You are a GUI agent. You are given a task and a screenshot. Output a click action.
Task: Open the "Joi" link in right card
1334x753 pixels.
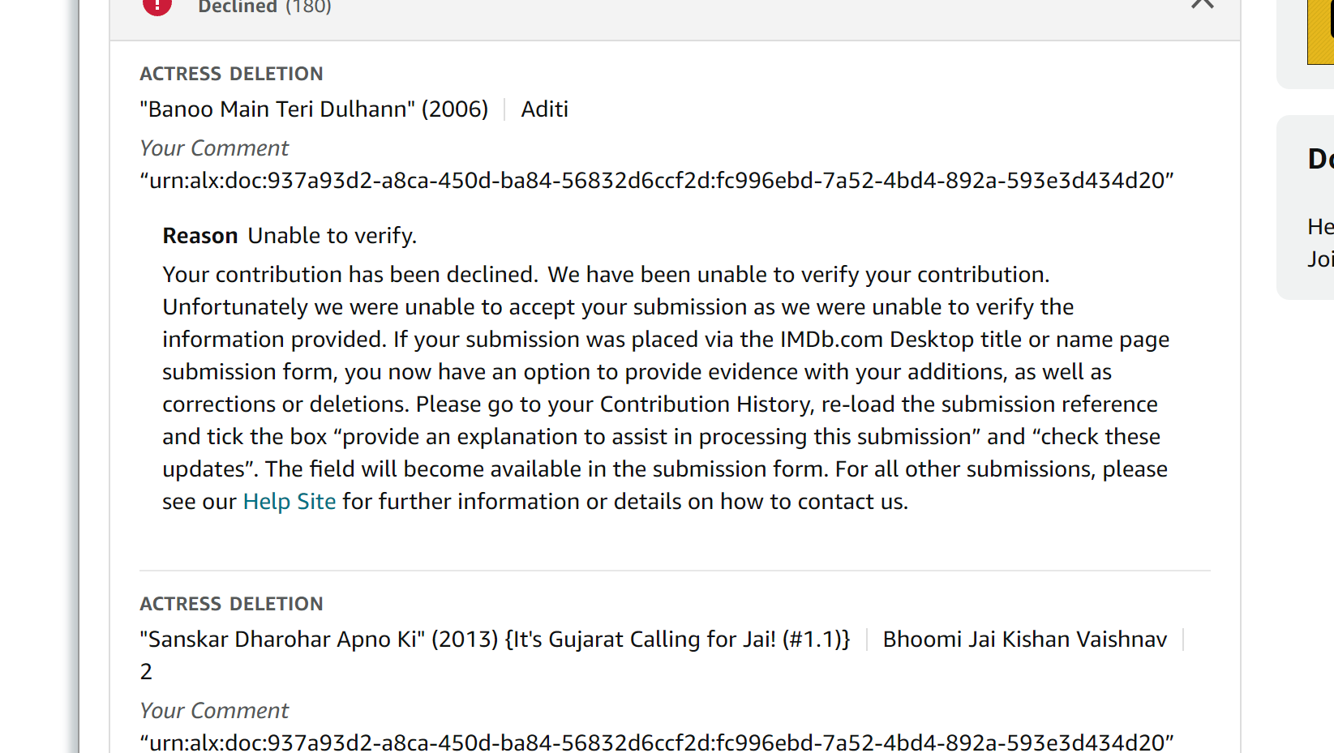1320,259
